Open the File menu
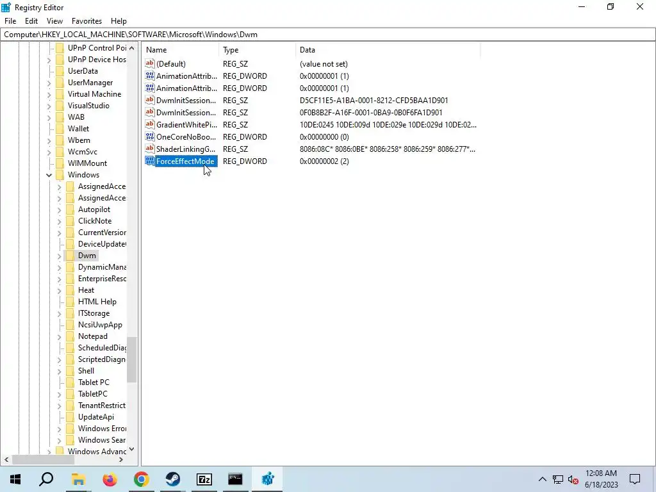The image size is (656, 492). 10,21
